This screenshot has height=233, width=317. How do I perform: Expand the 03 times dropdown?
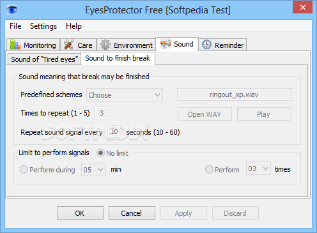pos(258,169)
